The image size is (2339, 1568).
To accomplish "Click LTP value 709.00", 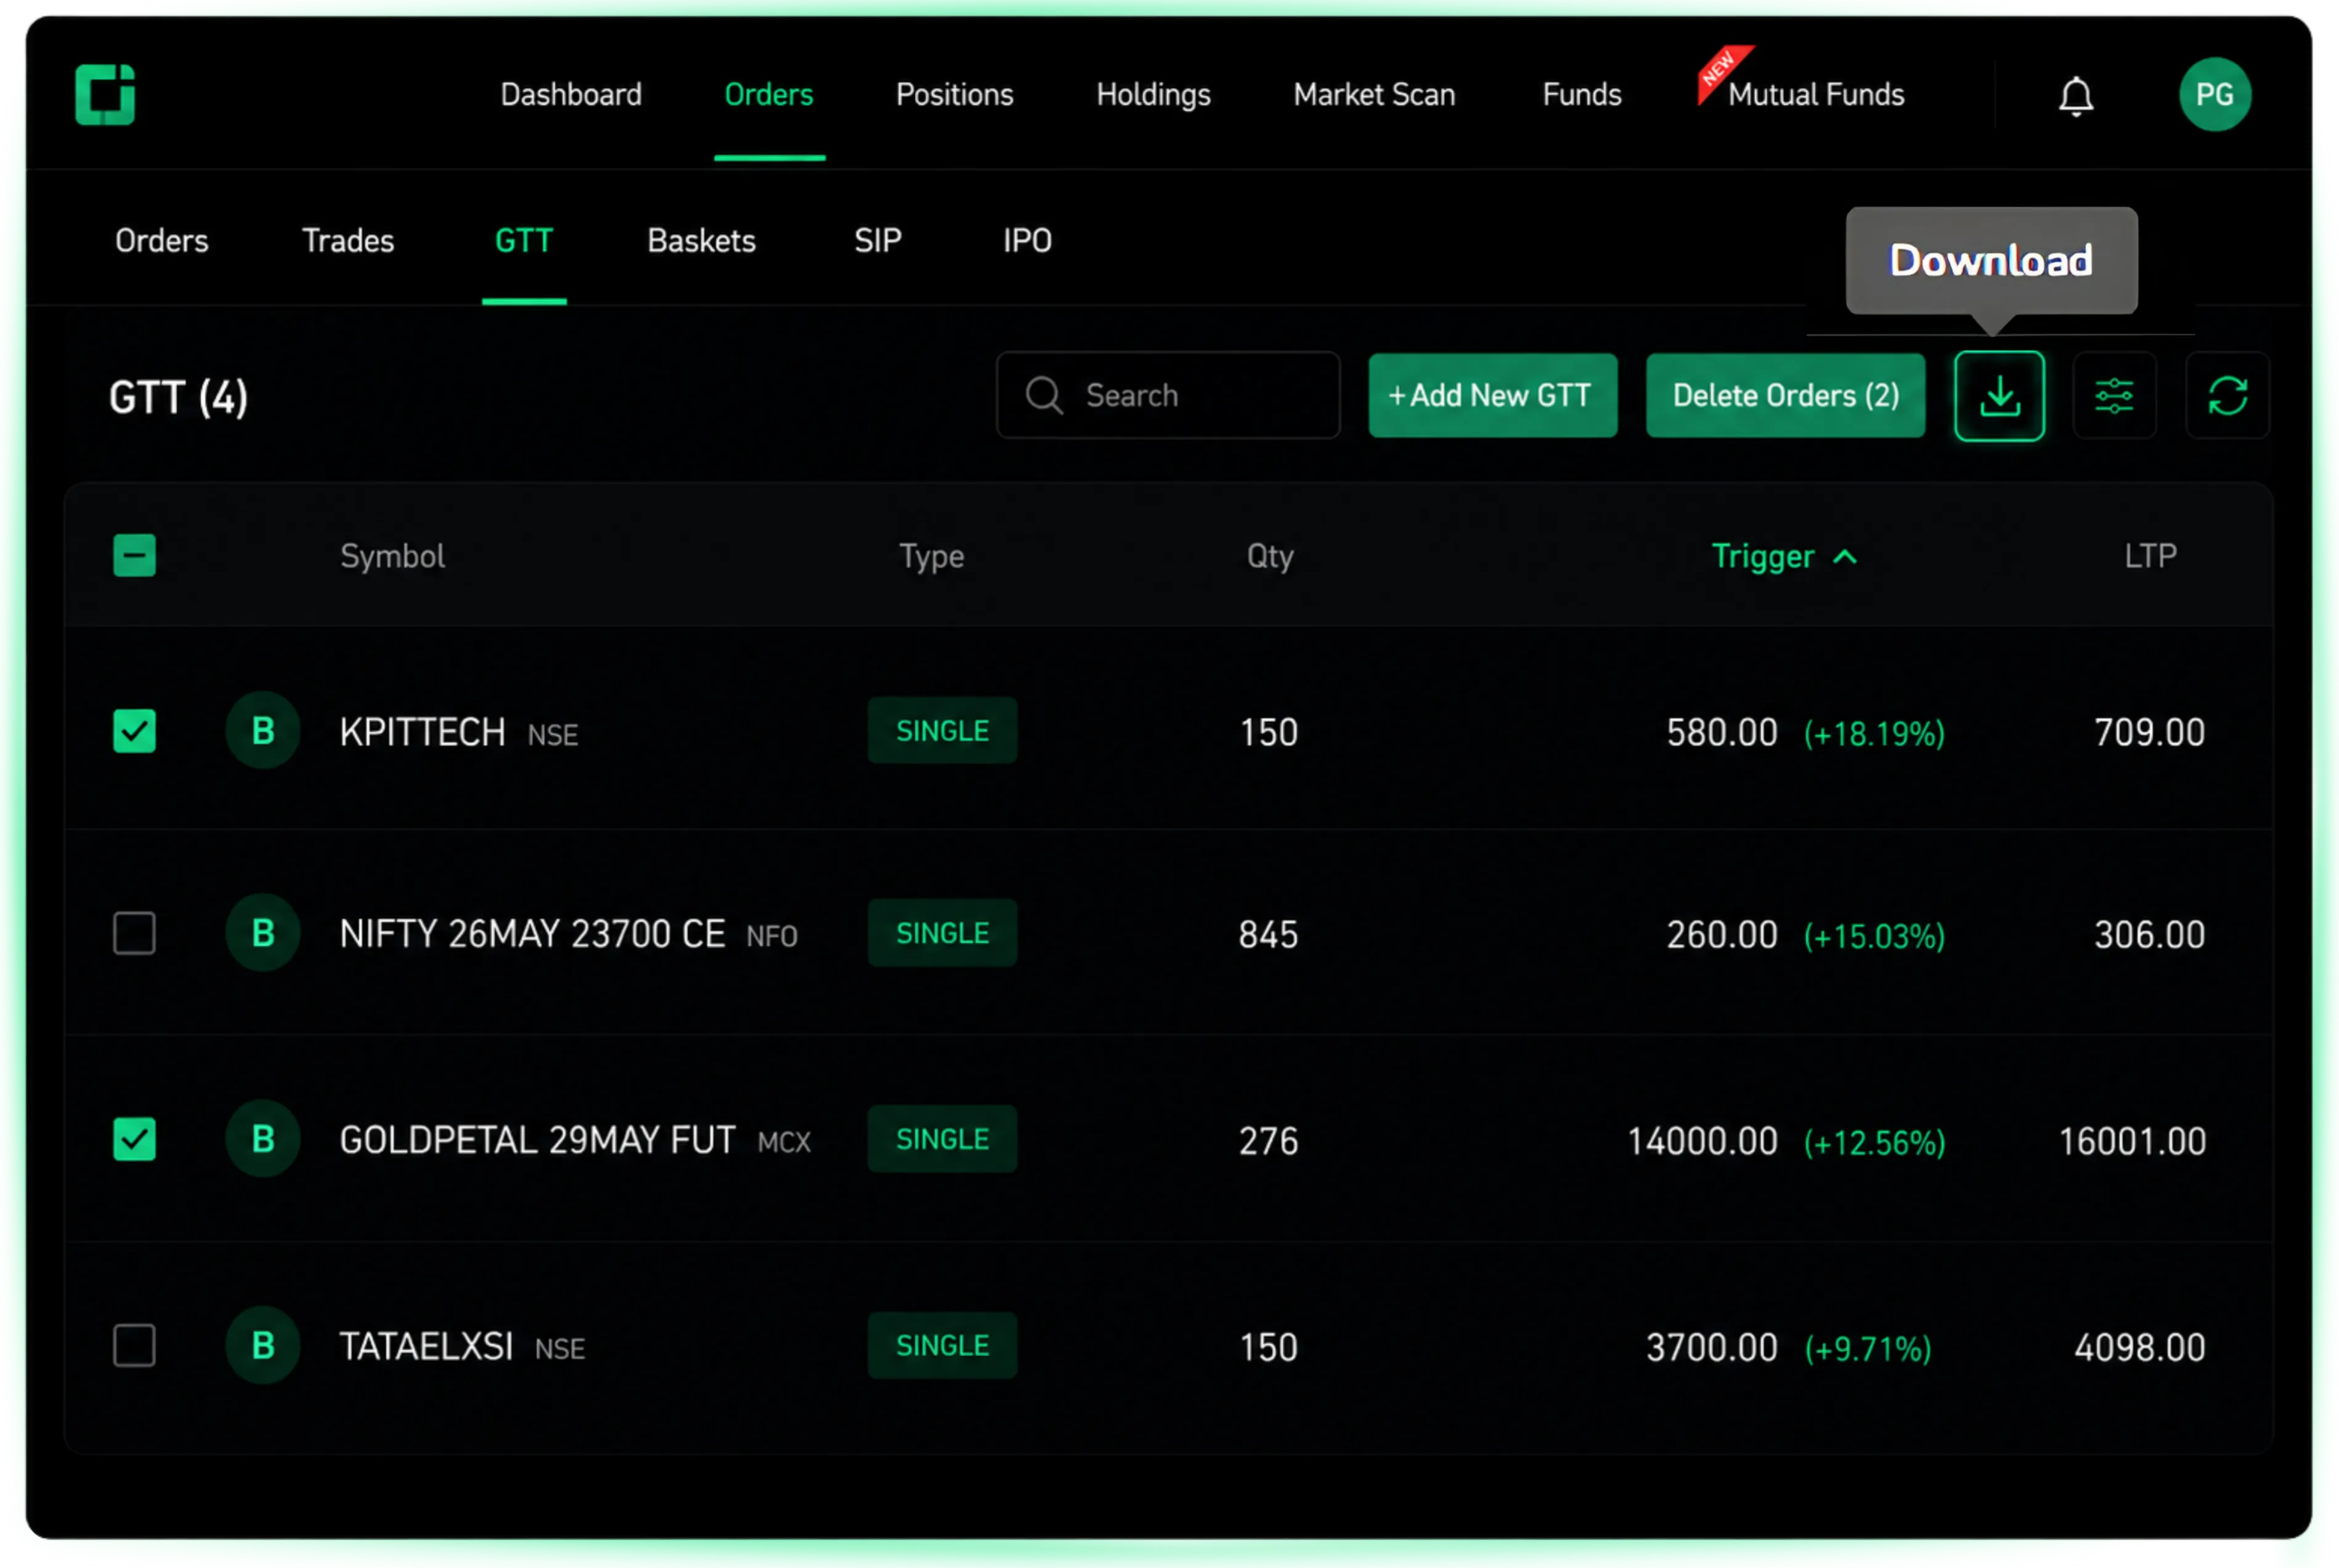I will pos(2149,733).
